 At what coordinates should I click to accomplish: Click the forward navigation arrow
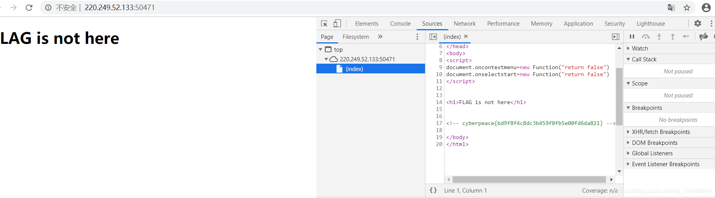[13, 8]
